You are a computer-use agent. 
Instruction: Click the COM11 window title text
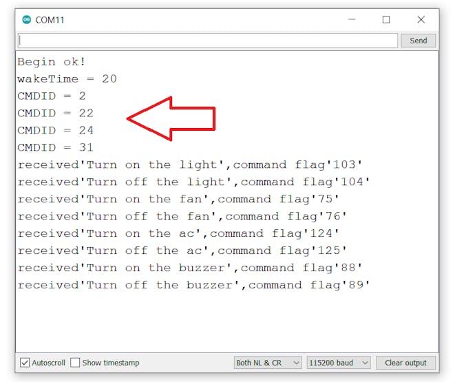pyautogui.click(x=50, y=20)
